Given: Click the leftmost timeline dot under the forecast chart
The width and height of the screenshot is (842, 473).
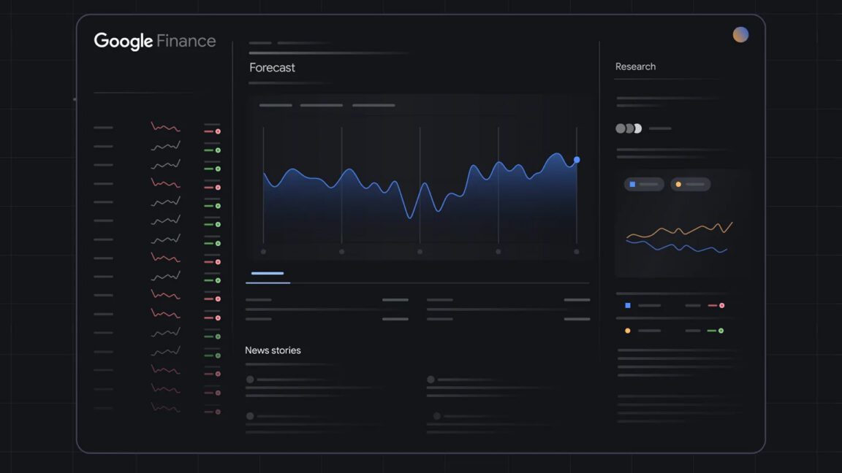Looking at the screenshot, I should pyautogui.click(x=263, y=251).
